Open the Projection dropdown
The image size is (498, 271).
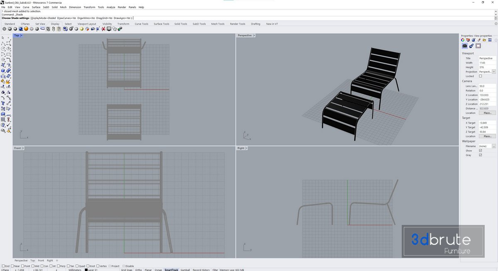494,72
